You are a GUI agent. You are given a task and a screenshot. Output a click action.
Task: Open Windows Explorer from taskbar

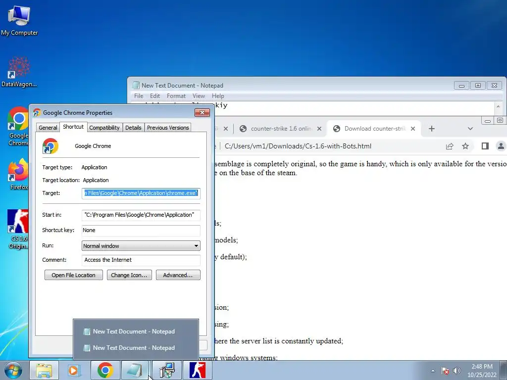pos(44,370)
